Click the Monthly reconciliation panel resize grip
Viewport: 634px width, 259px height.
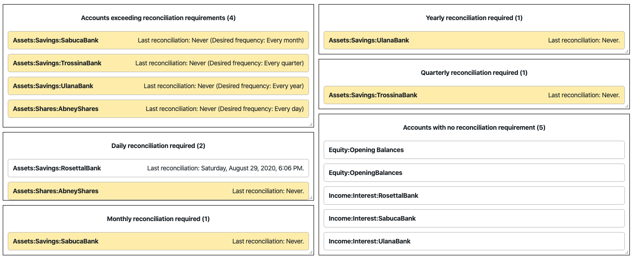pyautogui.click(x=311, y=252)
